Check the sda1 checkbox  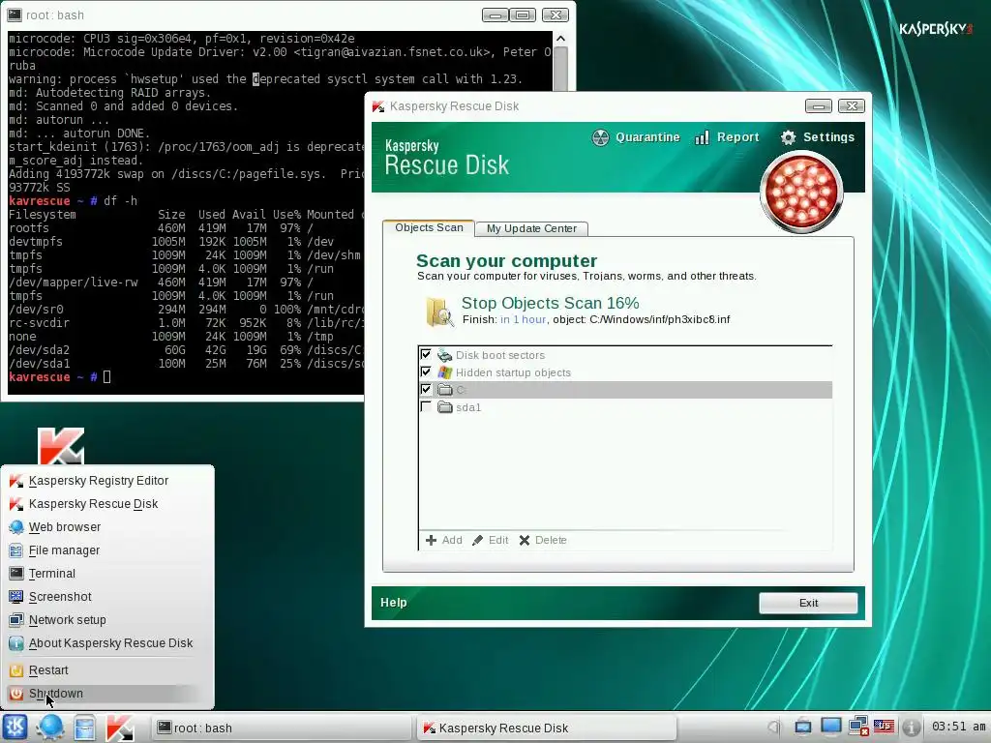pyautogui.click(x=426, y=407)
